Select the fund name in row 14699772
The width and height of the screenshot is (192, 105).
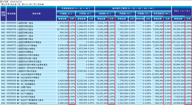pos(27,46)
